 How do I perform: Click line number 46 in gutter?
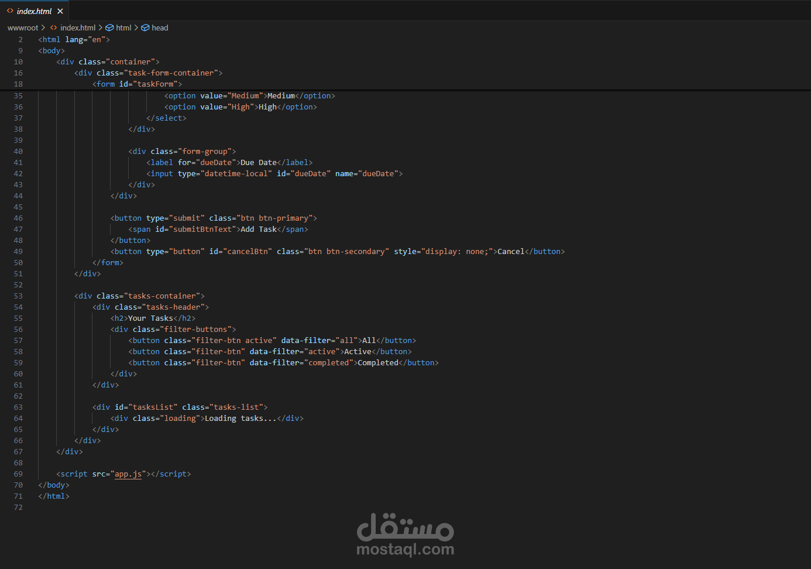coord(18,218)
